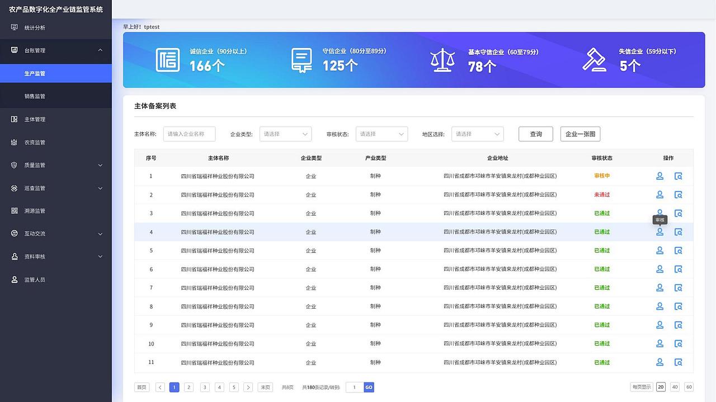Image resolution: width=716 pixels, height=402 pixels.
Task: Click the pagination GO button
Action: [x=369, y=387]
